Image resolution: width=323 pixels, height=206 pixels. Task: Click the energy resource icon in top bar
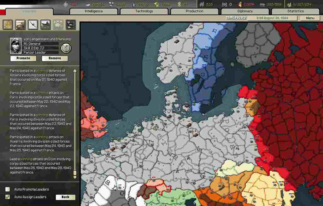[66, 4]
